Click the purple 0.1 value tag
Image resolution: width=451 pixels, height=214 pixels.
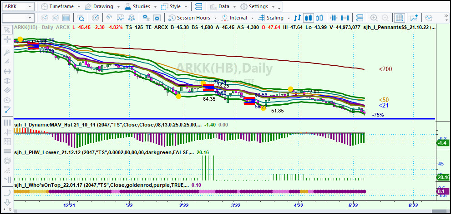(443, 191)
